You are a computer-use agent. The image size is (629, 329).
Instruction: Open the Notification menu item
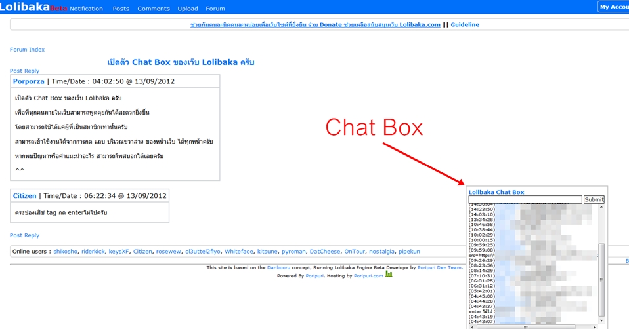click(x=86, y=9)
